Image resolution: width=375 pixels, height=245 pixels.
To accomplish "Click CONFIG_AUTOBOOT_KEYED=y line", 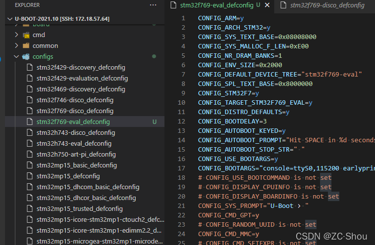I will pos(242,131).
